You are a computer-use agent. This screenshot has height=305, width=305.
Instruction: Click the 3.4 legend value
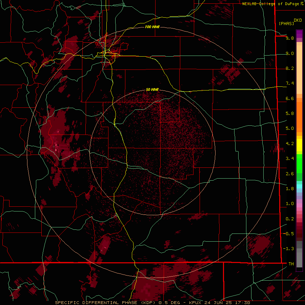click(290, 159)
